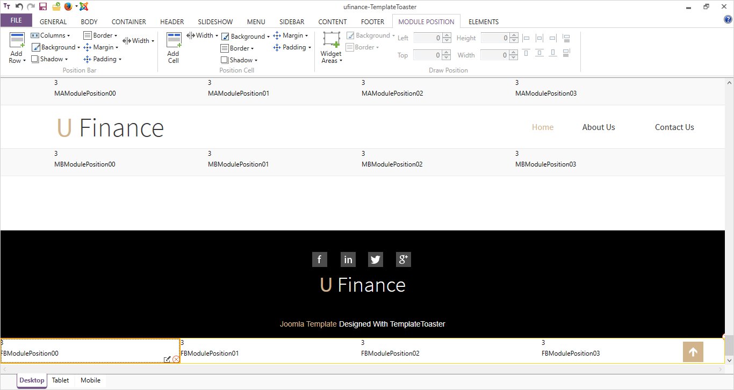Edit the FBModulePosition00 cell via pencil icon
This screenshot has height=390, width=734.
(x=167, y=359)
